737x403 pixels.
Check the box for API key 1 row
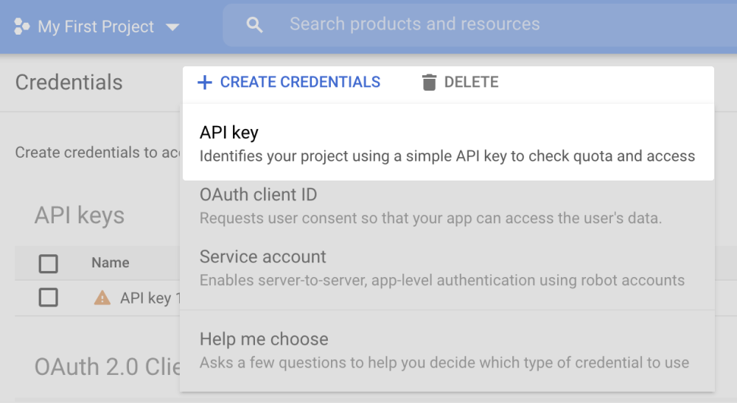point(49,298)
